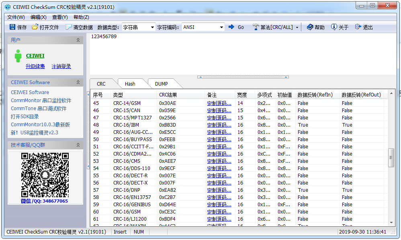The image size is (401, 240).
Task: Select the CRC tab
Action: tap(101, 84)
